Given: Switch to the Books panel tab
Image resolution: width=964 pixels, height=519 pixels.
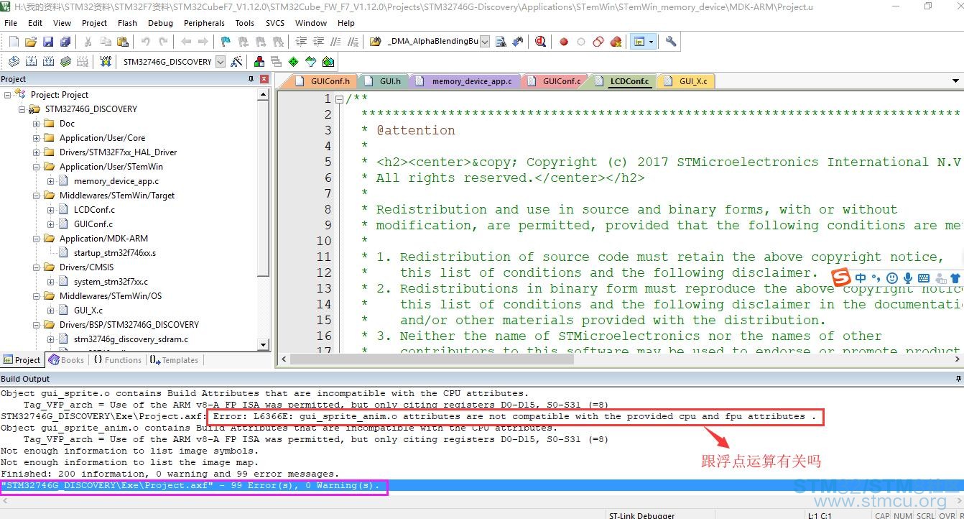Looking at the screenshot, I should pos(67,360).
